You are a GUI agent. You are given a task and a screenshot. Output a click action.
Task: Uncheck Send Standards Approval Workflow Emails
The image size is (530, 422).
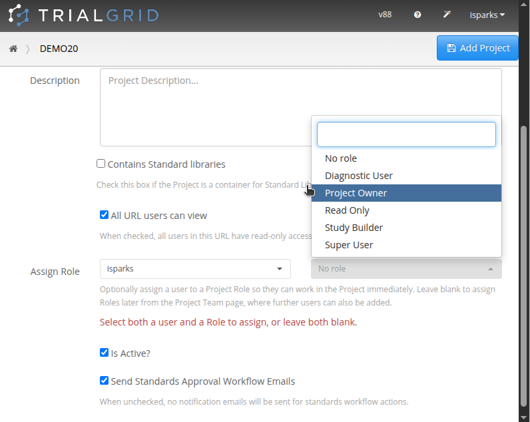click(104, 381)
